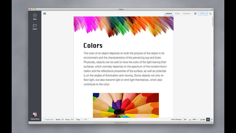Screen dimensions: 236x133
Task: Click the keyboard icon in the status bar
Action: (190, 120)
